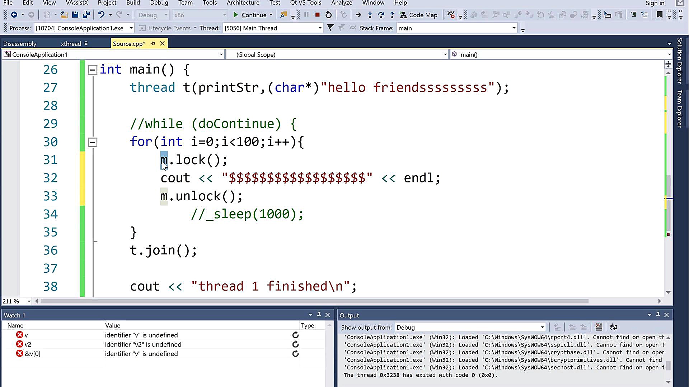Open the Debug menu
The image size is (689, 387).
[159, 3]
